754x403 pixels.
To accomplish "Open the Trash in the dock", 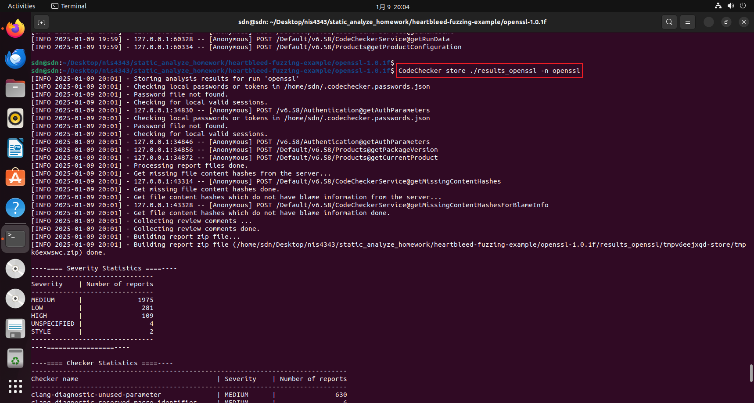I will (15, 358).
